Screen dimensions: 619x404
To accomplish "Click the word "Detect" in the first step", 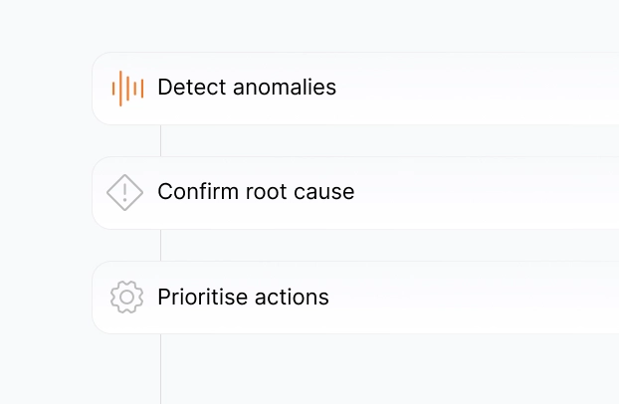I will (191, 88).
